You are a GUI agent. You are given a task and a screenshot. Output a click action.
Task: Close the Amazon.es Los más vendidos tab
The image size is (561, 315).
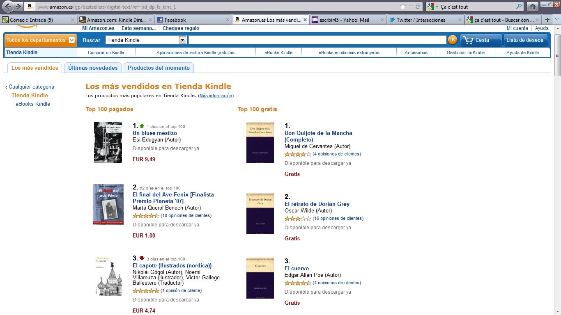(305, 20)
